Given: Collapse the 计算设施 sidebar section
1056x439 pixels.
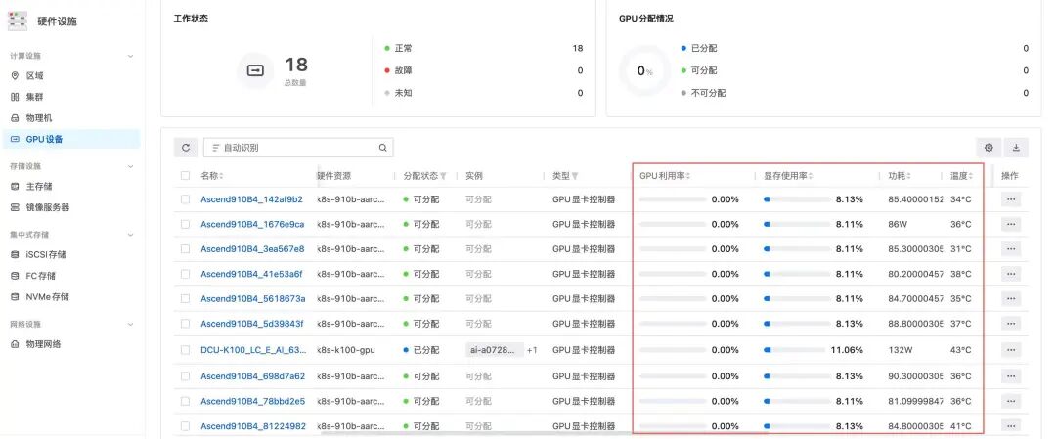Looking at the screenshot, I should 131,56.
